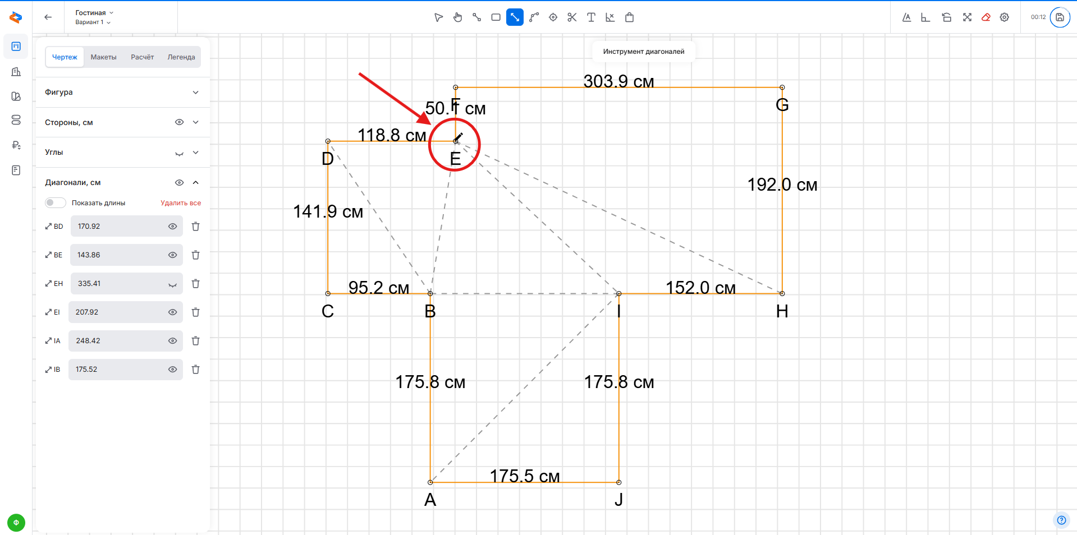This screenshot has height=535, width=1077.
Task: Expand the Фигура section
Action: click(195, 93)
